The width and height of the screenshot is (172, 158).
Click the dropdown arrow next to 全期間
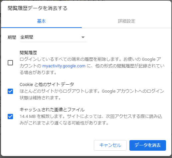pos(83,37)
